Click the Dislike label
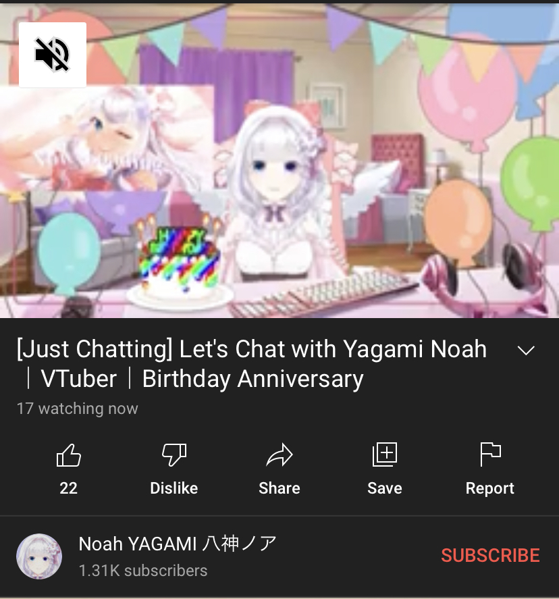This screenshot has height=599, width=559. coord(174,488)
